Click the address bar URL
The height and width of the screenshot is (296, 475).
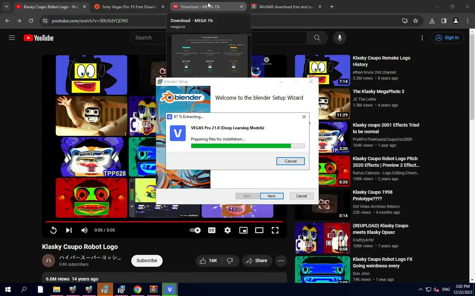pyautogui.click(x=90, y=21)
